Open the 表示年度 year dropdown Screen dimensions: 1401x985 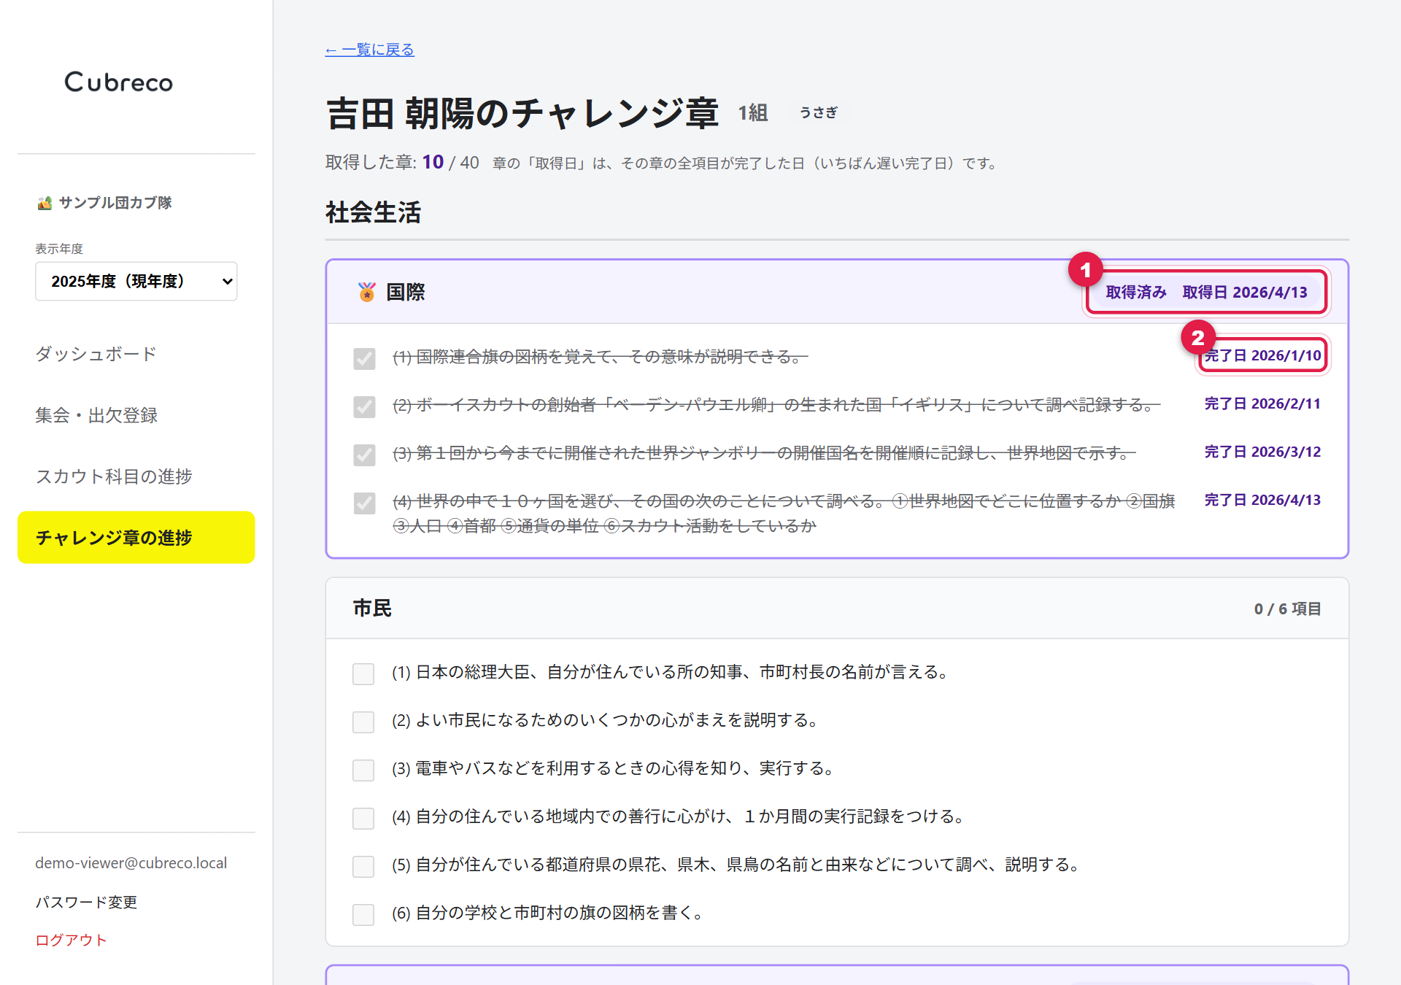[136, 281]
